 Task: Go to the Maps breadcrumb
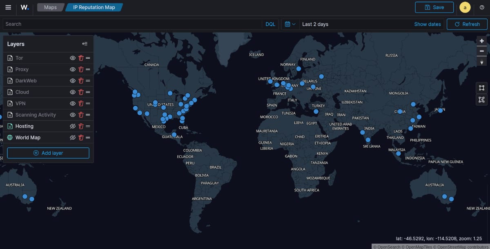50,7
